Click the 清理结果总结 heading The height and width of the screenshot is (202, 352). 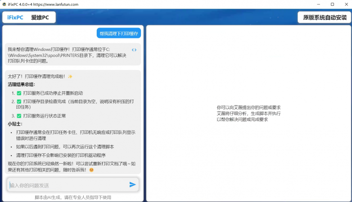coord(21,84)
